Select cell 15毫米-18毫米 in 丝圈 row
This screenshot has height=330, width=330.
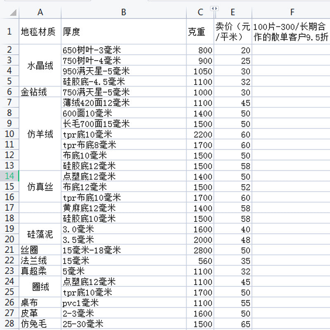(123, 250)
